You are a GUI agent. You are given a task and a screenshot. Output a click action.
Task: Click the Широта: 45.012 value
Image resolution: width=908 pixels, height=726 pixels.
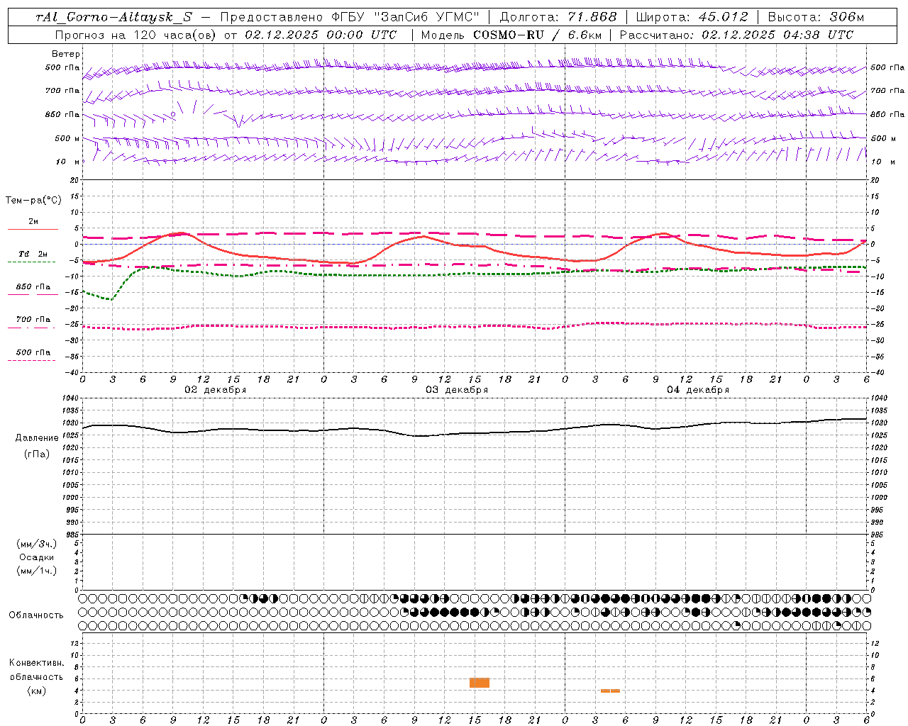[x=692, y=18]
